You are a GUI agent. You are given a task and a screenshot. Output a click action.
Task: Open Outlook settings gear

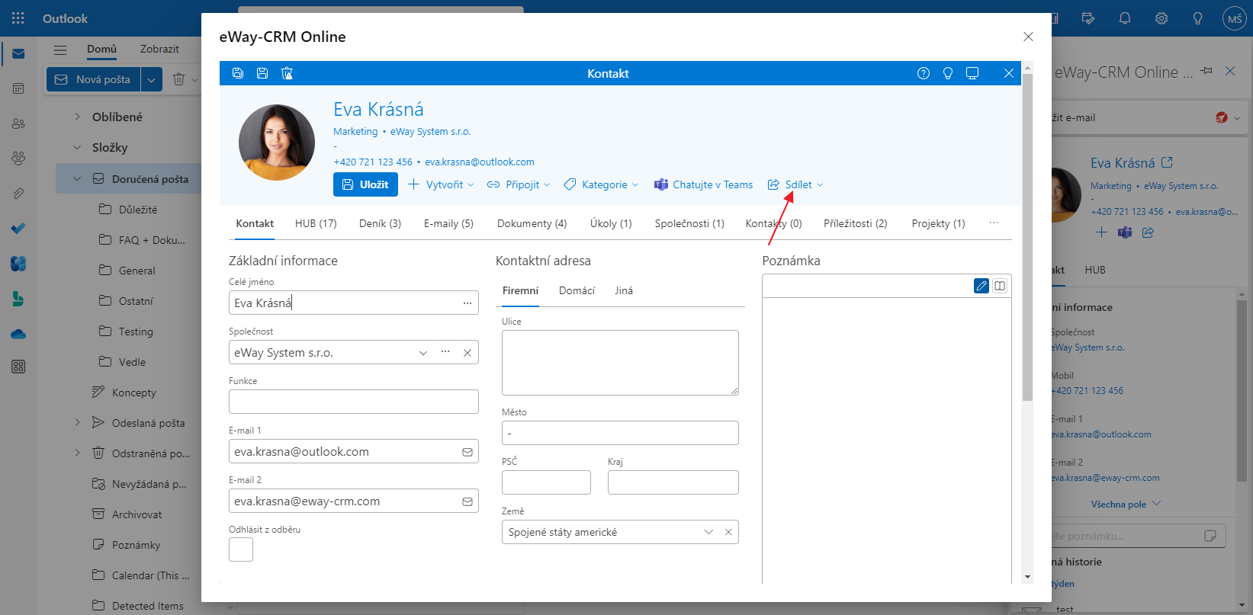tap(1161, 18)
